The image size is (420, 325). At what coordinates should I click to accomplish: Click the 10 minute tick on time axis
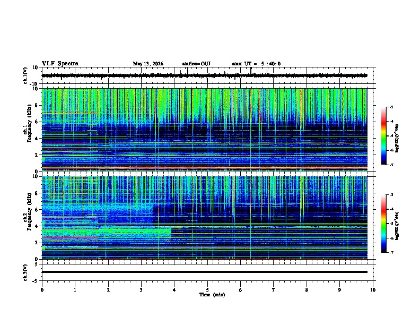tap(373, 290)
